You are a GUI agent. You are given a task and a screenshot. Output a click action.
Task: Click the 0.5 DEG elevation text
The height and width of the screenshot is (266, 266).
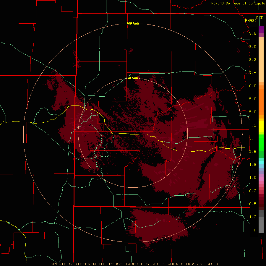[x=150, y=264]
